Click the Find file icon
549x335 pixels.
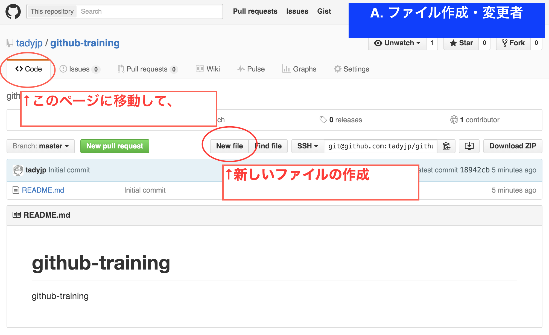[268, 146]
